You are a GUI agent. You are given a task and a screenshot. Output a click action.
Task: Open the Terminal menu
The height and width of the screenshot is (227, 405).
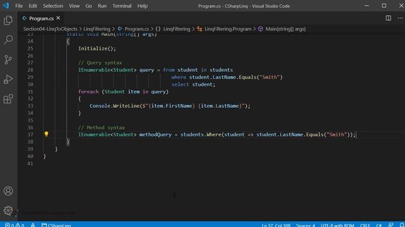click(122, 6)
